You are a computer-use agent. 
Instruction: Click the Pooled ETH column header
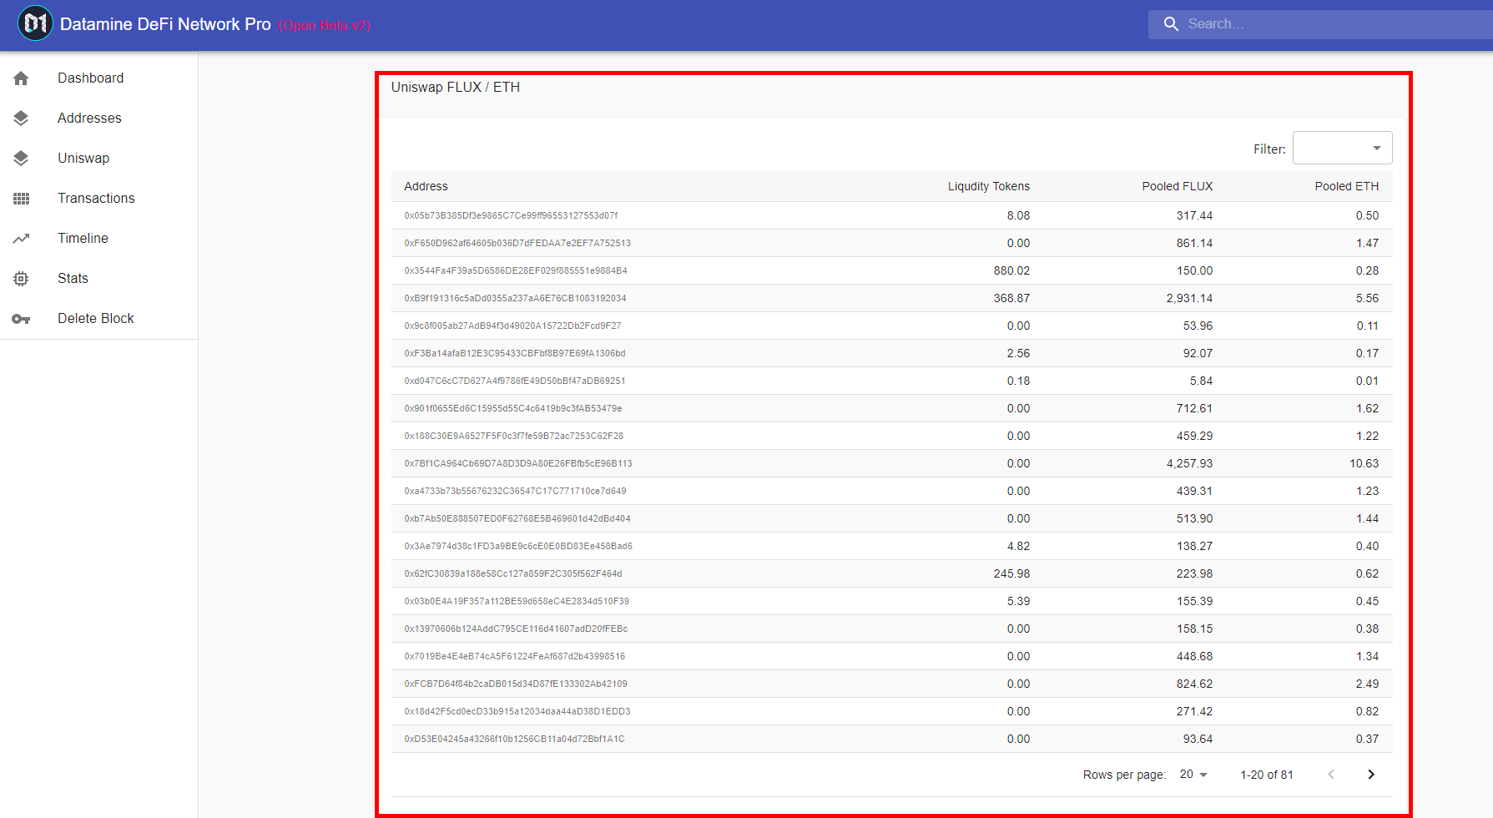(x=1346, y=186)
